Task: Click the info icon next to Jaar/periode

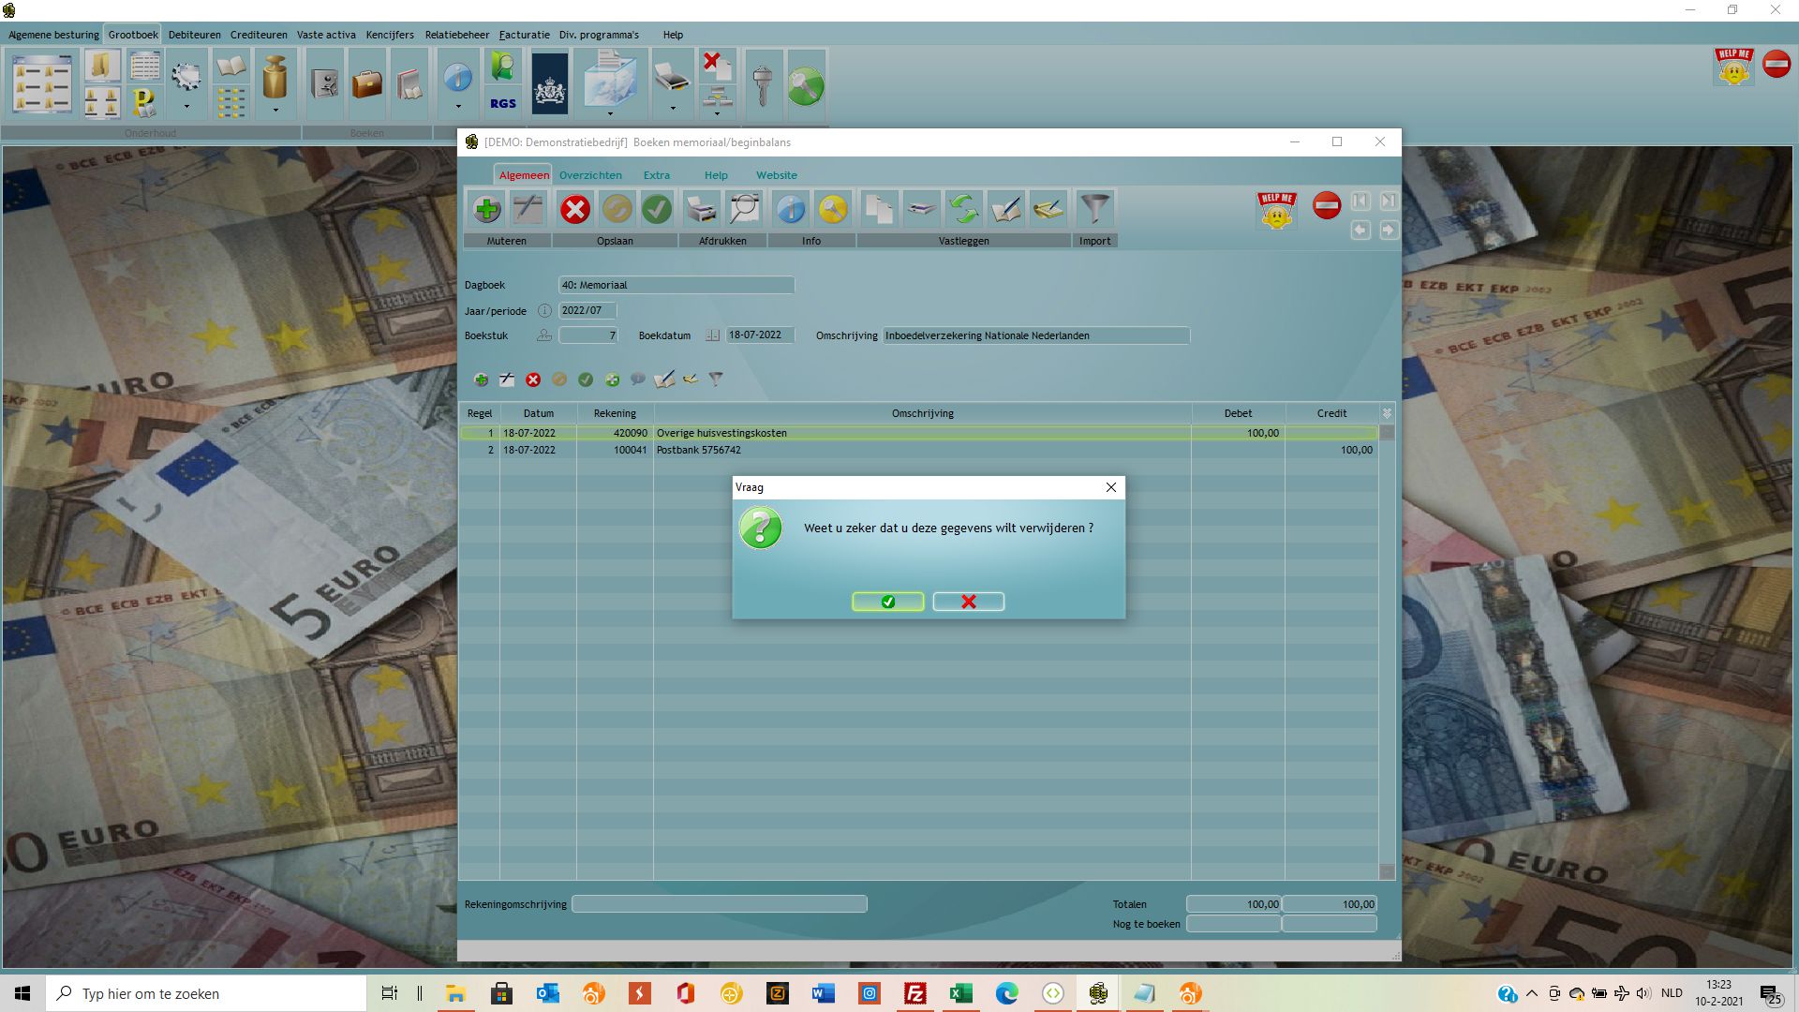Action: point(544,311)
